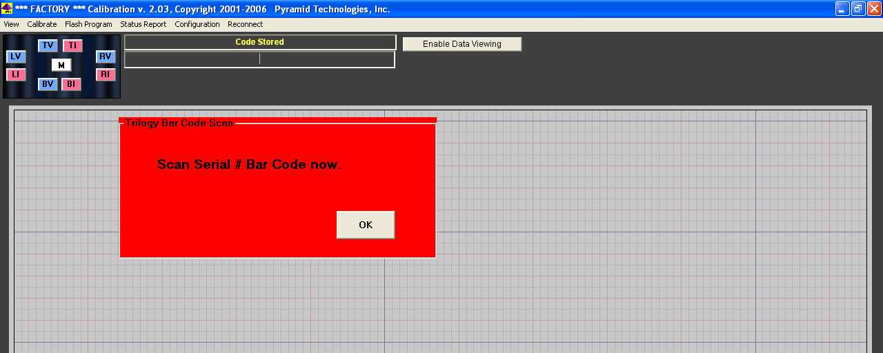Open the Configuration menu
883x353 pixels.
tap(197, 24)
